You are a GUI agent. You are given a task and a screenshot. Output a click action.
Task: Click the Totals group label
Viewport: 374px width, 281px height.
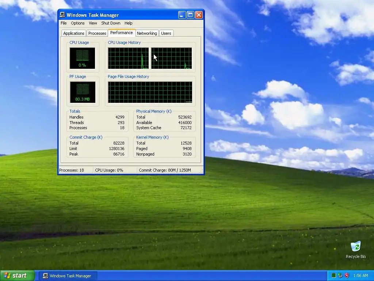75,111
